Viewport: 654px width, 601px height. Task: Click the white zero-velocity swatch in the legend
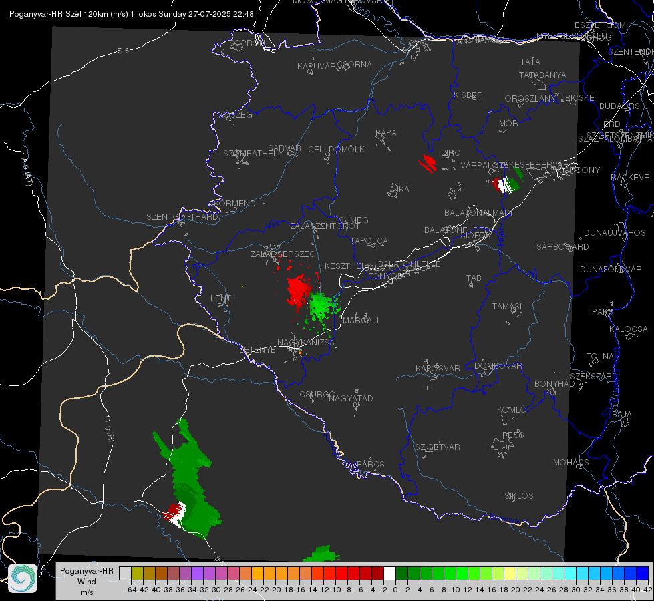click(x=389, y=573)
